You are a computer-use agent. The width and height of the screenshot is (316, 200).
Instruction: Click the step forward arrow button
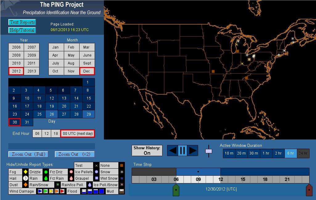(192, 151)
